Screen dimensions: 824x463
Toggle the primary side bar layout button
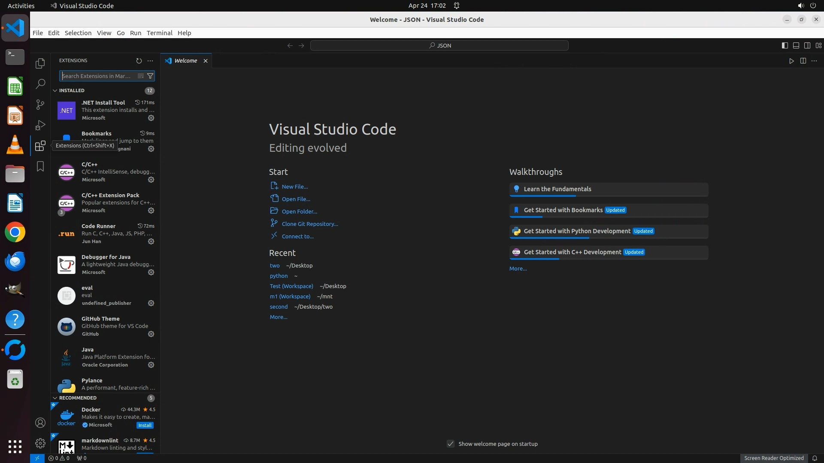click(785, 45)
